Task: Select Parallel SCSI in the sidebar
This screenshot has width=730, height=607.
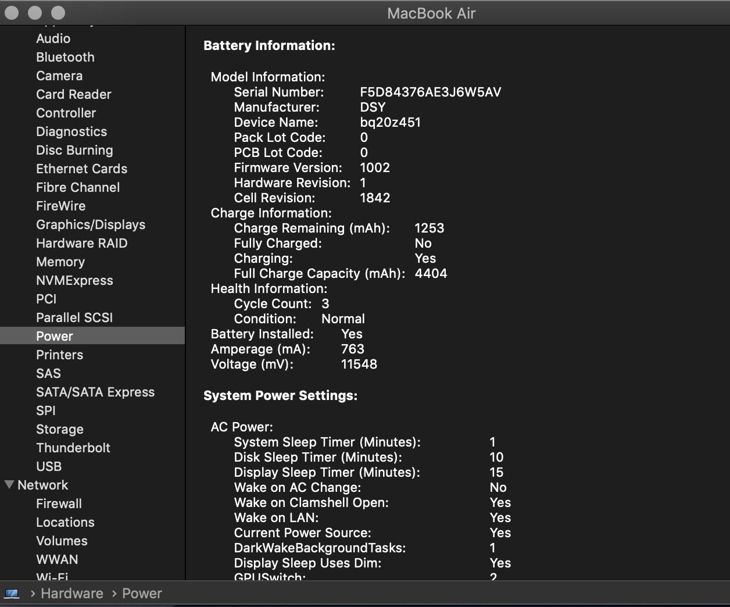Action: point(74,317)
